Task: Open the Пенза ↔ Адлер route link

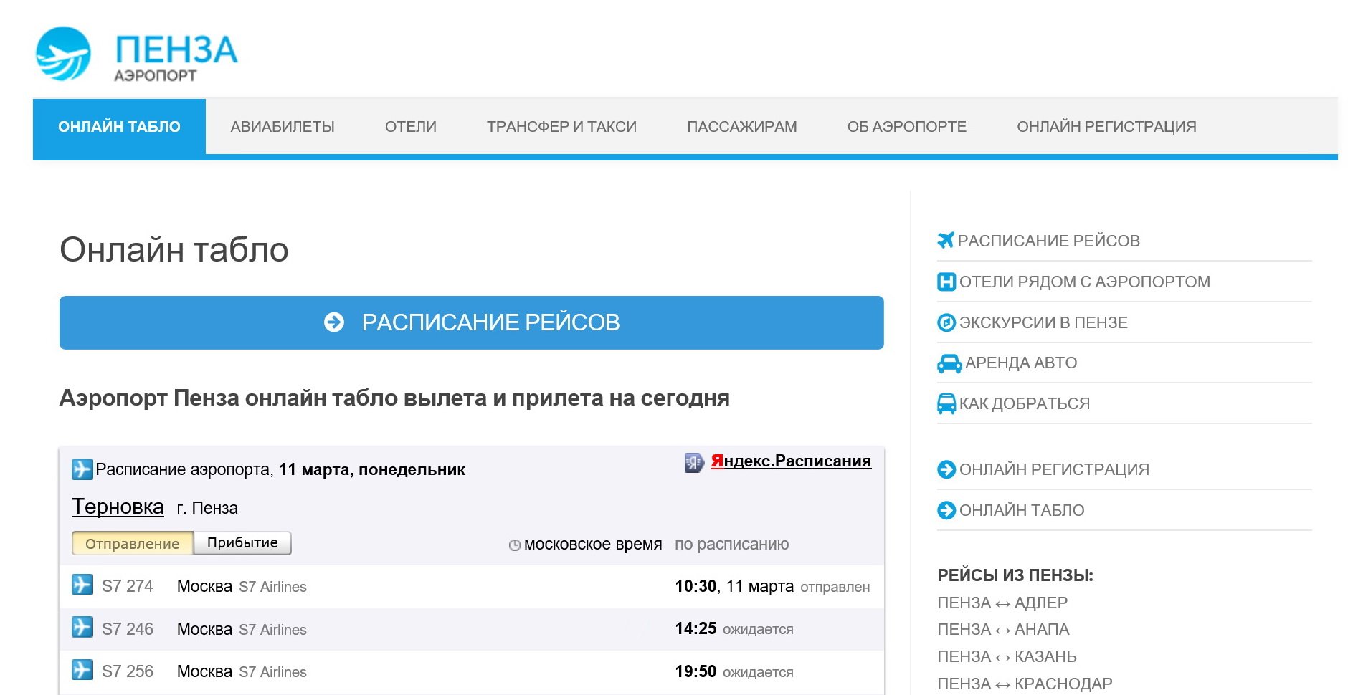Action: click(x=1002, y=603)
